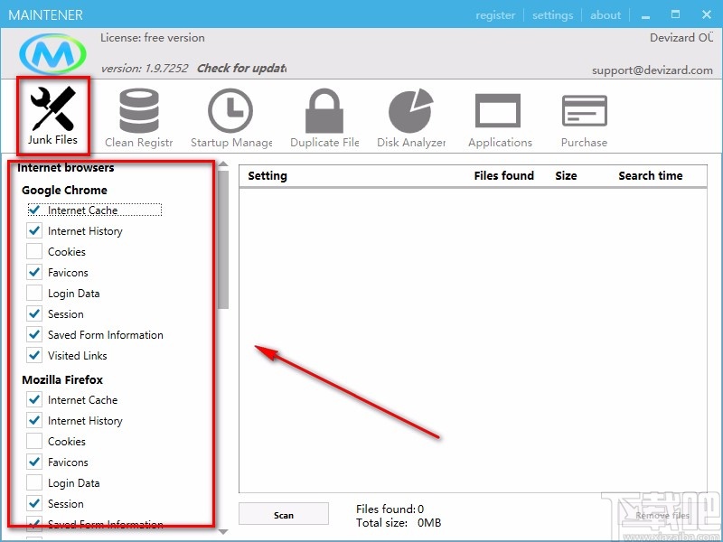
Task: Open the settings menu item
Action: (x=552, y=15)
